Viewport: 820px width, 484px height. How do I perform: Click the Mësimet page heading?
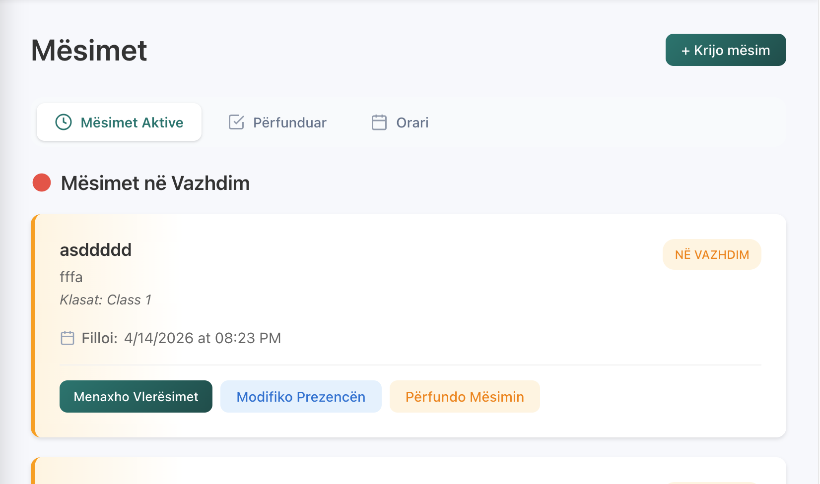(89, 50)
